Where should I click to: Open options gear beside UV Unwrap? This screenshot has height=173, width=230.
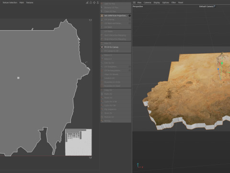(x=129, y=20)
